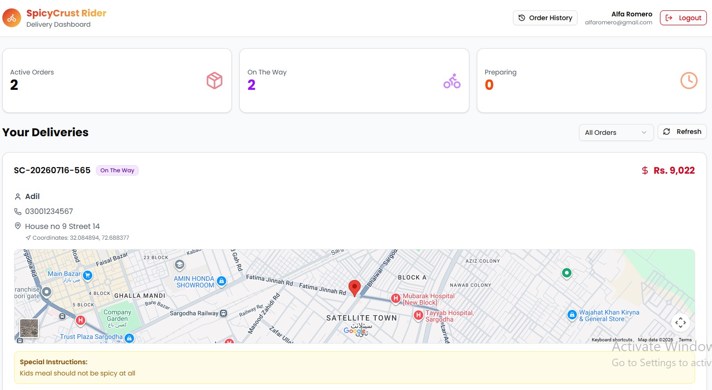
Task: Click the phone icon beside number
Action: click(18, 212)
